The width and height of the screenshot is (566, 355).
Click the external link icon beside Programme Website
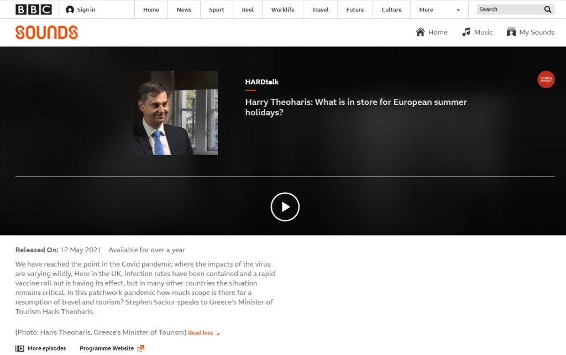141,348
